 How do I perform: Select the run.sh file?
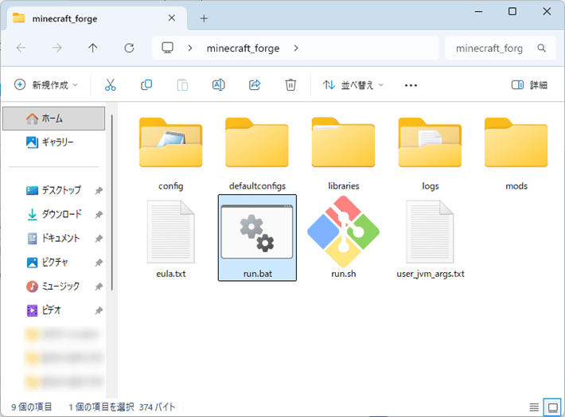[x=344, y=239]
